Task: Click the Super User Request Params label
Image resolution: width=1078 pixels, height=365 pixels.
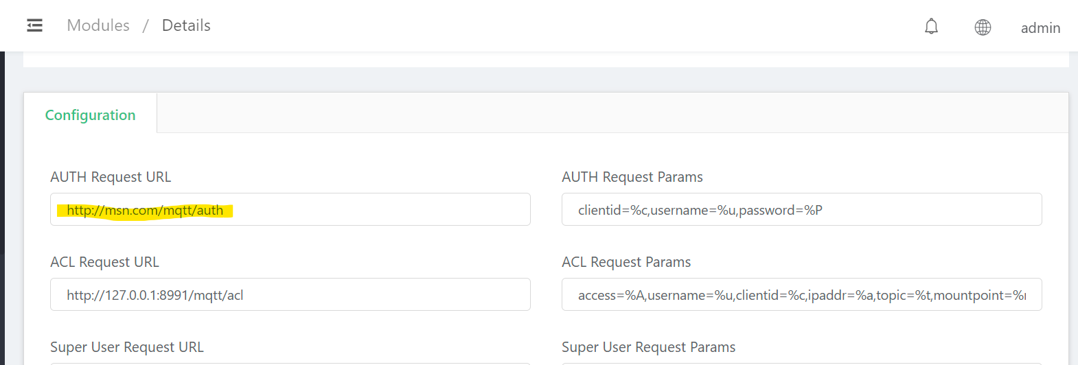Action: coord(649,347)
